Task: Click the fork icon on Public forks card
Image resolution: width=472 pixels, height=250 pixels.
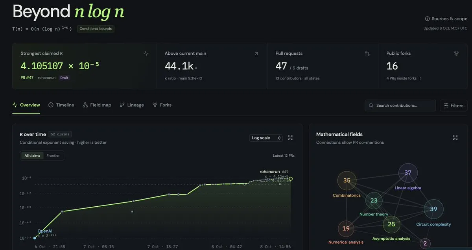Action: click(456, 54)
